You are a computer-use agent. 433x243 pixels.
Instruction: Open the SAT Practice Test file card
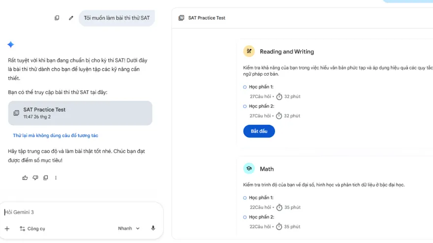click(80, 113)
